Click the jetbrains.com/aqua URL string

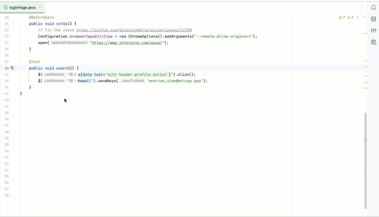tap(127, 43)
